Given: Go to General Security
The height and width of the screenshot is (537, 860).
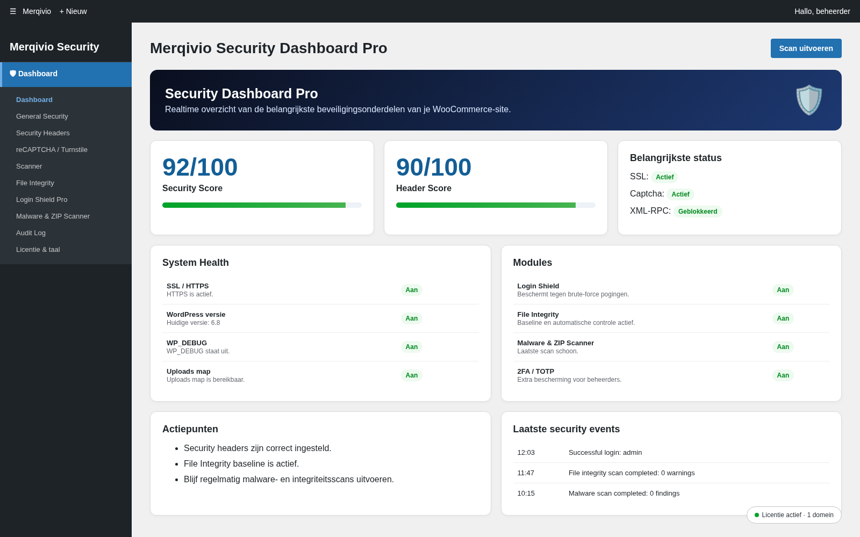Looking at the screenshot, I should (x=42, y=117).
